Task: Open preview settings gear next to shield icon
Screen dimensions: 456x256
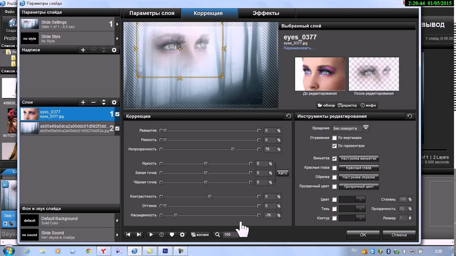Action: pyautogui.click(x=182, y=235)
